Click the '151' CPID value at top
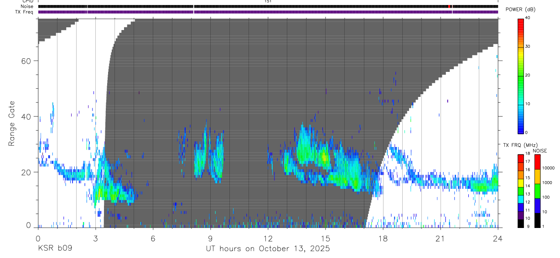The image size is (560, 258). 268,1
